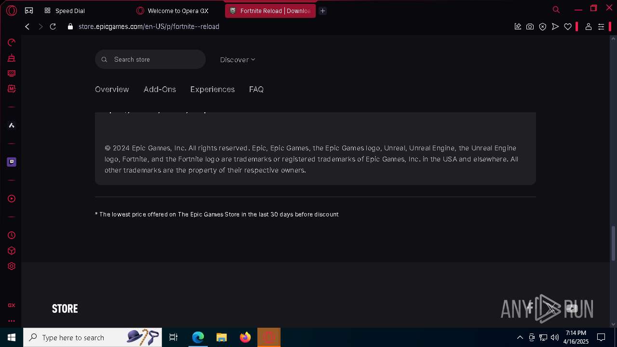
Task: Click Opera GX taskbar button
Action: (269, 337)
